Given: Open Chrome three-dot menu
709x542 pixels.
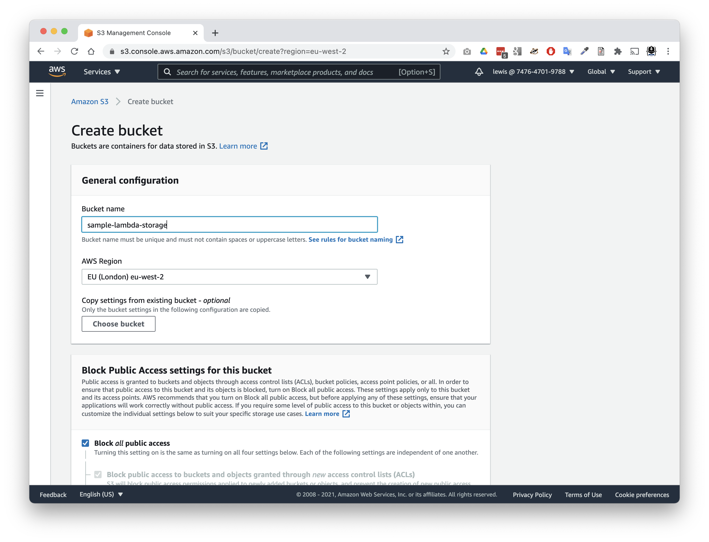Looking at the screenshot, I should [x=668, y=51].
